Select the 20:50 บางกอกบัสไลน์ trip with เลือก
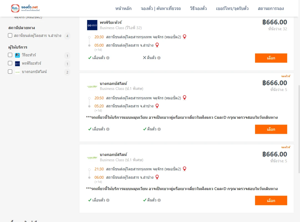 point(271,129)
